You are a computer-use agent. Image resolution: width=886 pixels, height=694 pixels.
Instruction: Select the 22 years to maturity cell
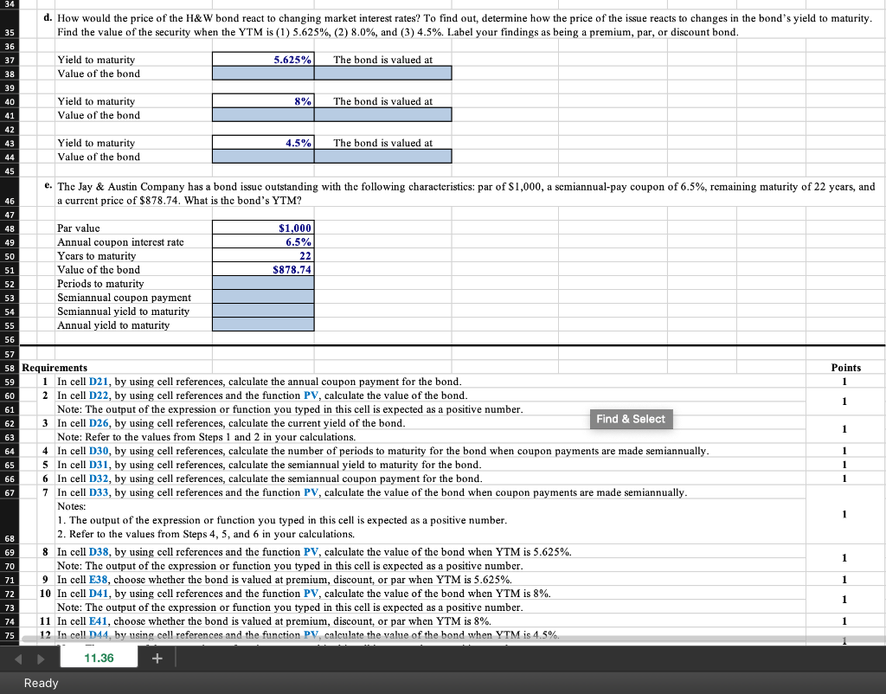pos(263,255)
